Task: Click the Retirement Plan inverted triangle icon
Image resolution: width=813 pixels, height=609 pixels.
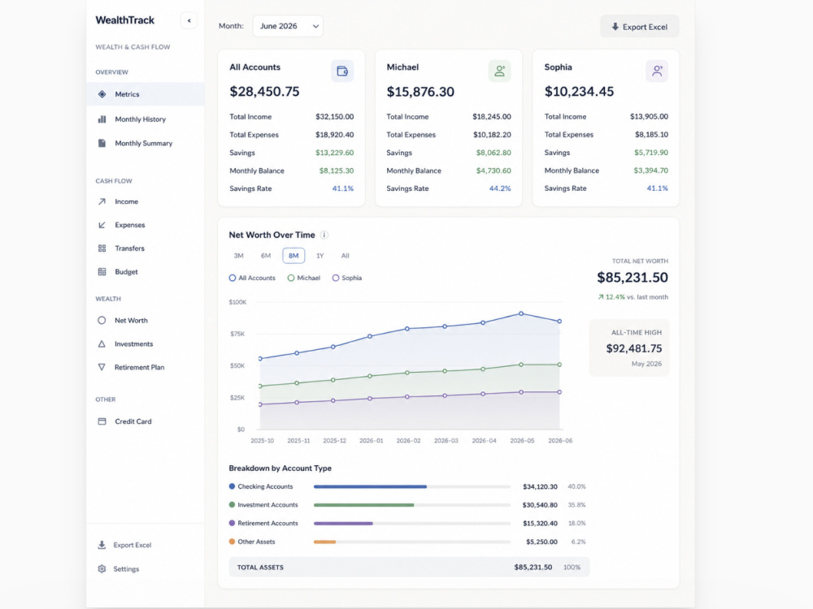Action: click(x=102, y=367)
